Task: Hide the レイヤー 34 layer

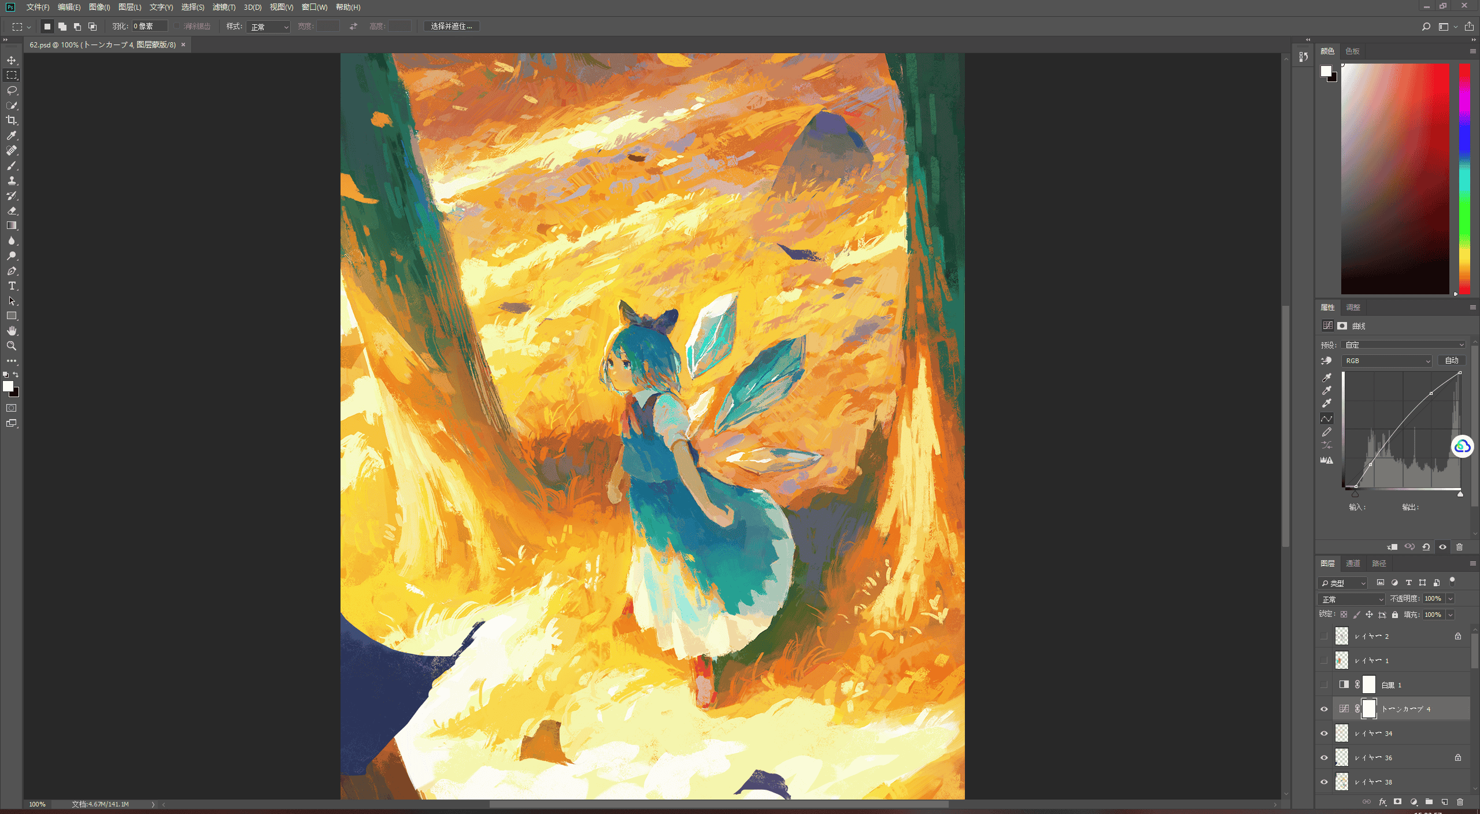Action: [1324, 733]
